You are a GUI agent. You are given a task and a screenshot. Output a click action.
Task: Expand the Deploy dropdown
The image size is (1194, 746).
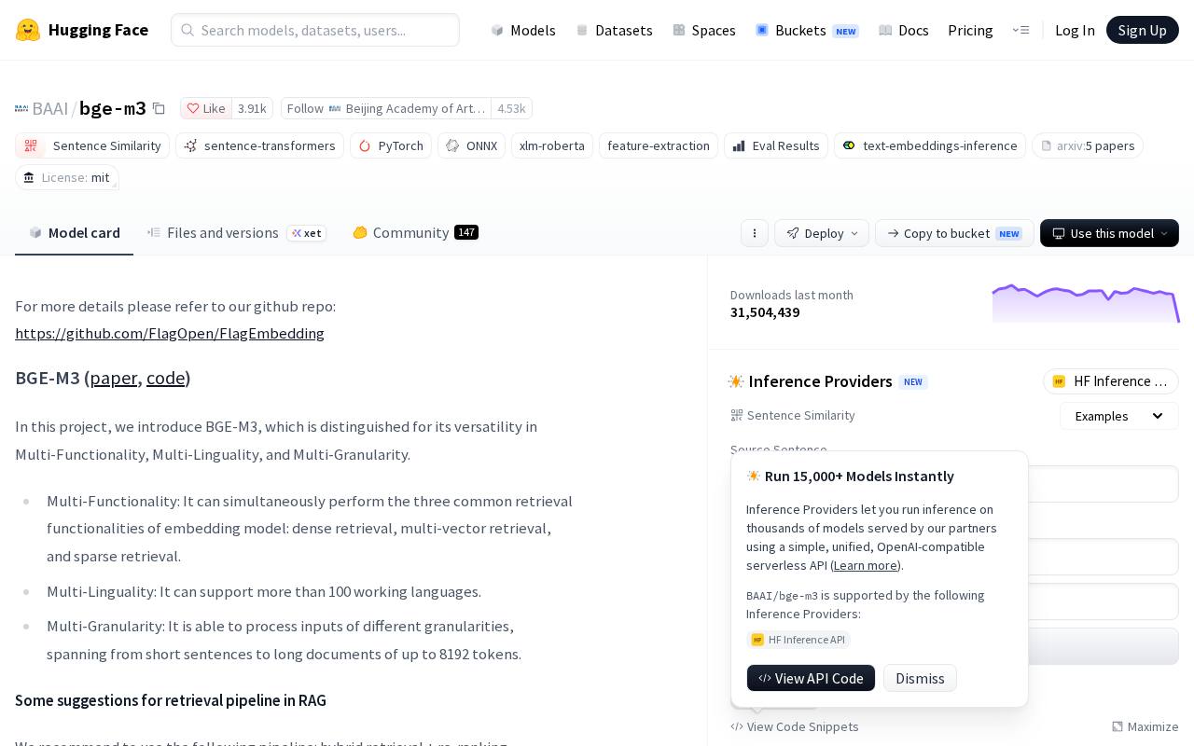click(822, 233)
